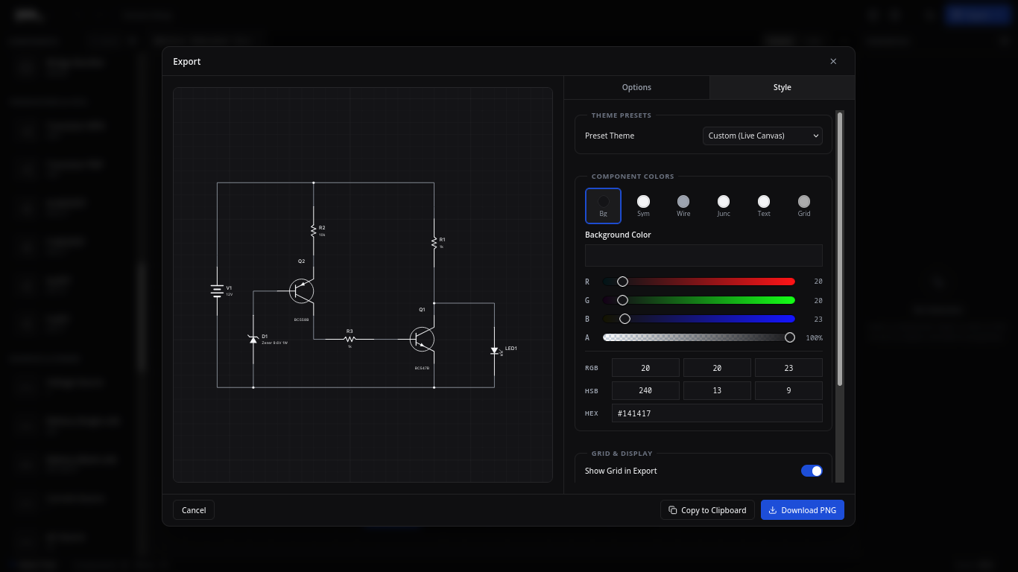Viewport: 1018px width, 572px height.
Task: Click the HEX color input field
Action: point(717,413)
